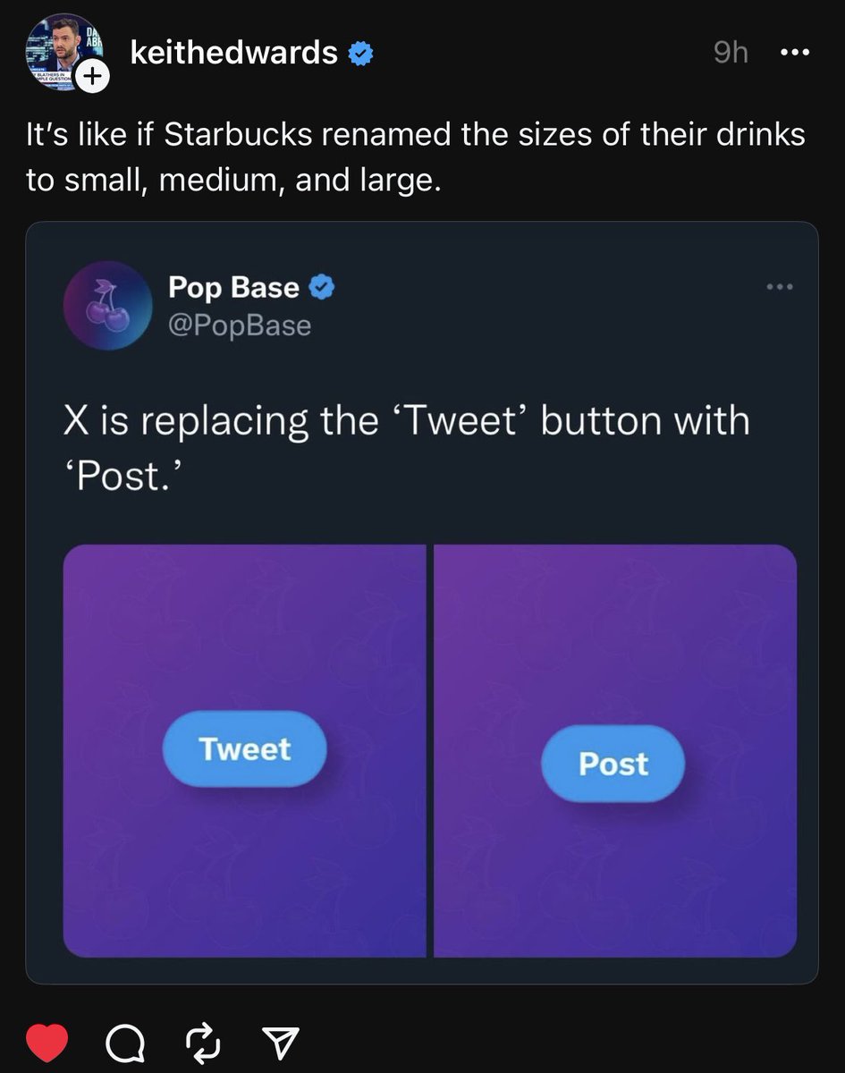Unlike the post via the red heart
Viewport: 845px width, 1073px height.
tap(46, 1041)
